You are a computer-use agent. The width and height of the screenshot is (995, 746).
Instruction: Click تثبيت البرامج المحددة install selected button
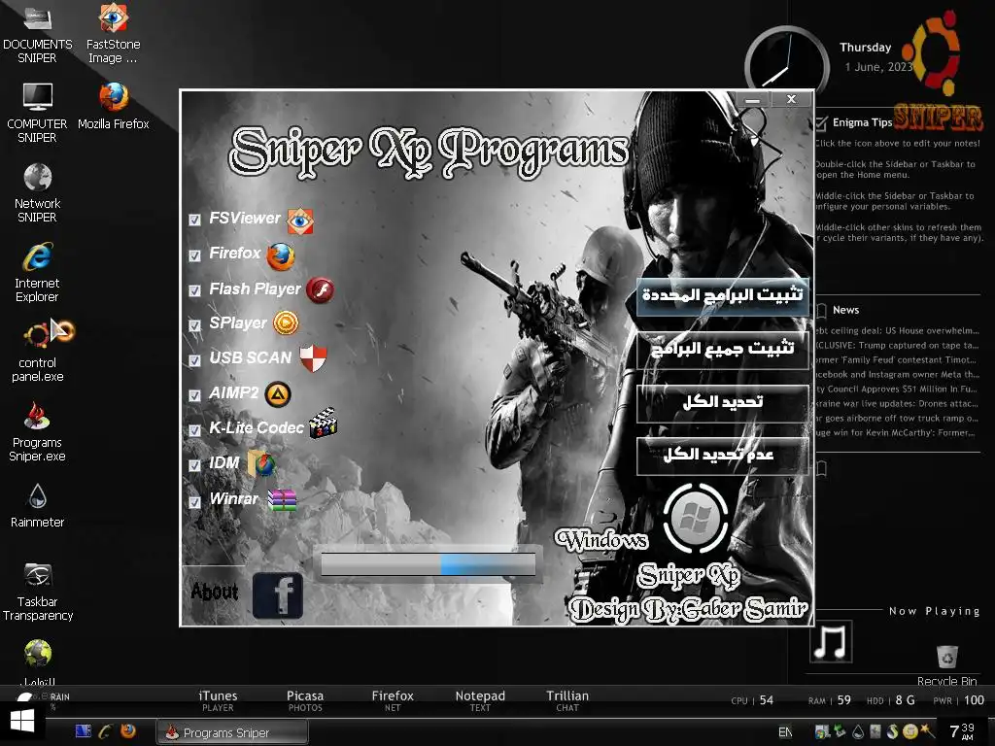pos(723,295)
